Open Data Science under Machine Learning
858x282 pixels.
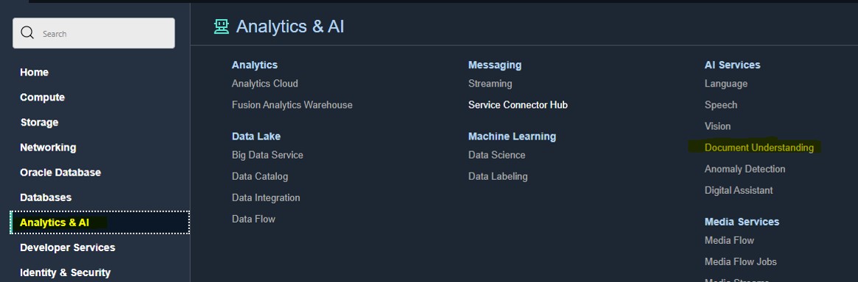pos(497,155)
